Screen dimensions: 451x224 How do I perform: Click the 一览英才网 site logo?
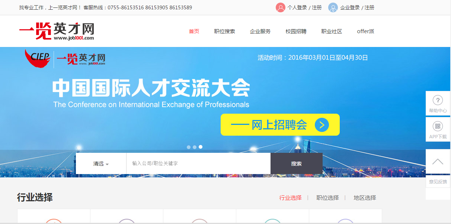pyautogui.click(x=57, y=31)
